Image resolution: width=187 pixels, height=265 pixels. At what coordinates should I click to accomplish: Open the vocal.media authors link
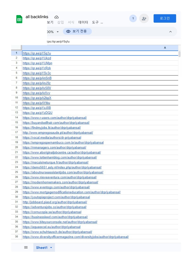click(x=52, y=137)
